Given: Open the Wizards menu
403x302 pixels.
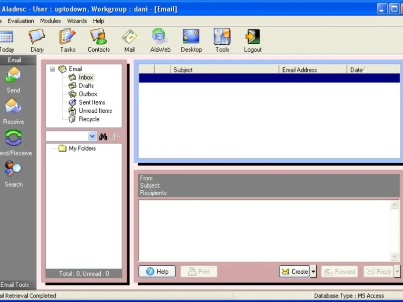Looking at the screenshot, I should pos(77,21).
